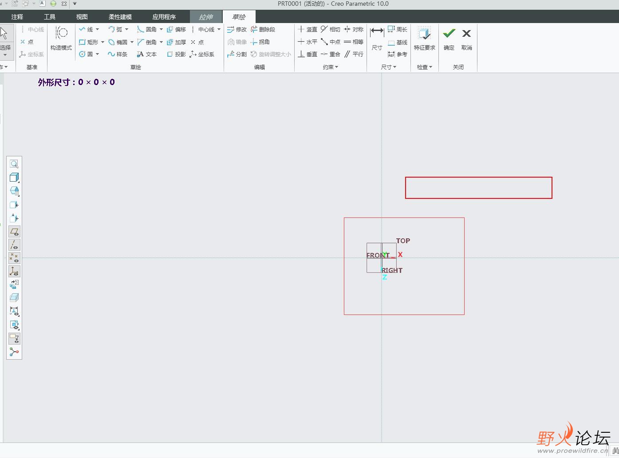This screenshot has height=458, width=619.
Task: Toggle datum plane display in graphics toolbar
Action: click(14, 231)
